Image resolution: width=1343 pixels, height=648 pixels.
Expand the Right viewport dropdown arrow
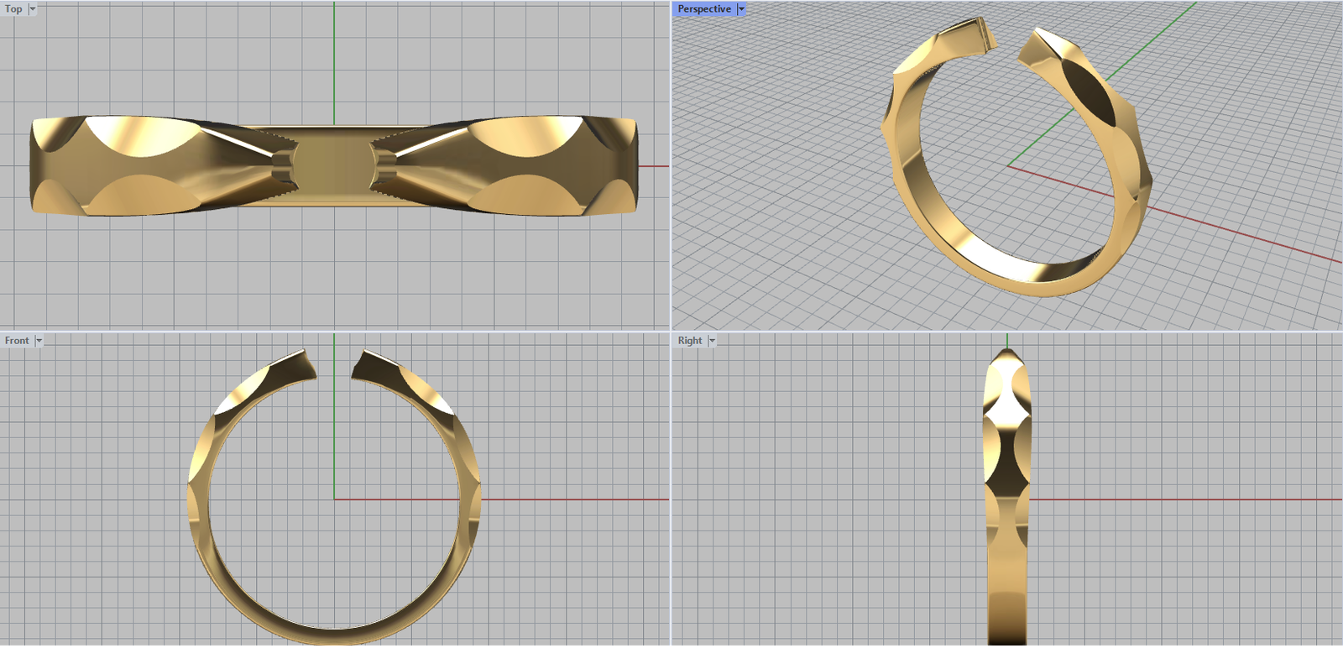click(x=712, y=341)
